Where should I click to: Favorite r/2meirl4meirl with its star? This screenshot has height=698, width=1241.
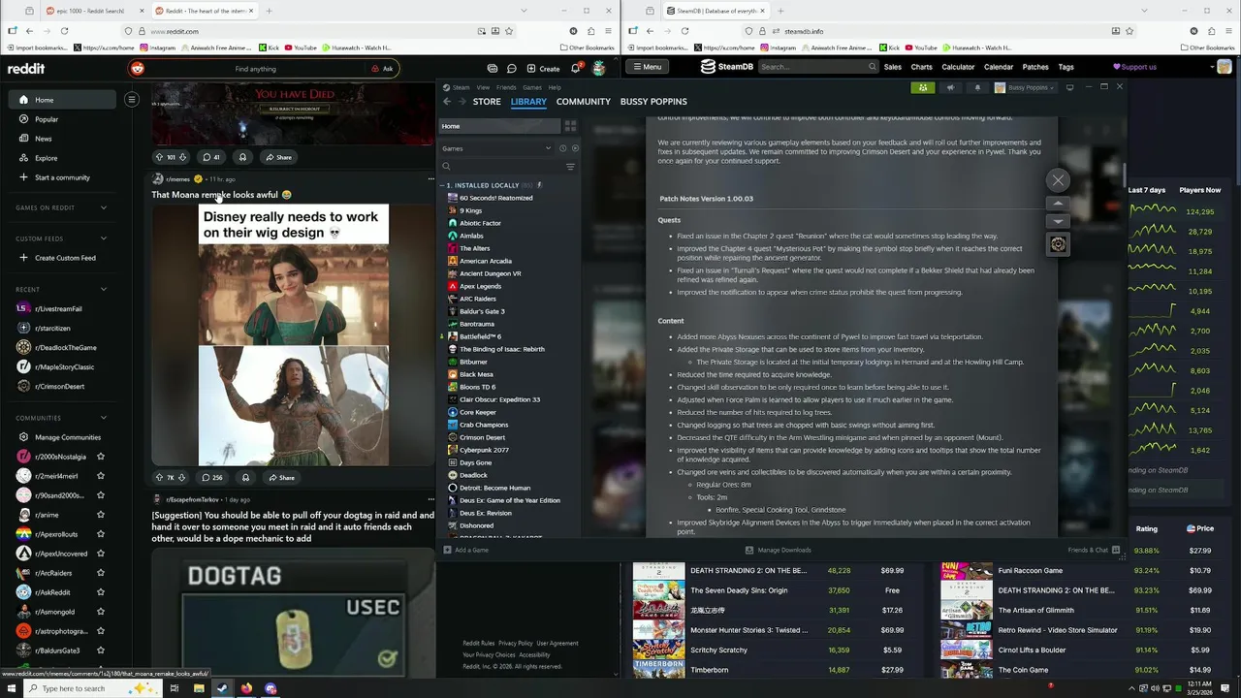pos(101,476)
